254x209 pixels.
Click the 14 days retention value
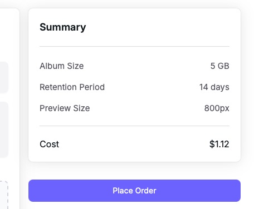214,87
